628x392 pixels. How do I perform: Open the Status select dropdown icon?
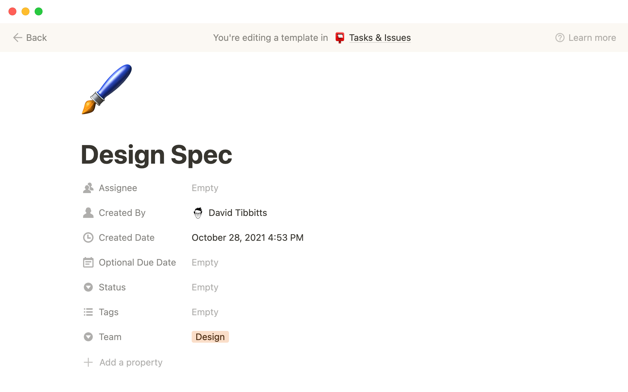click(88, 287)
